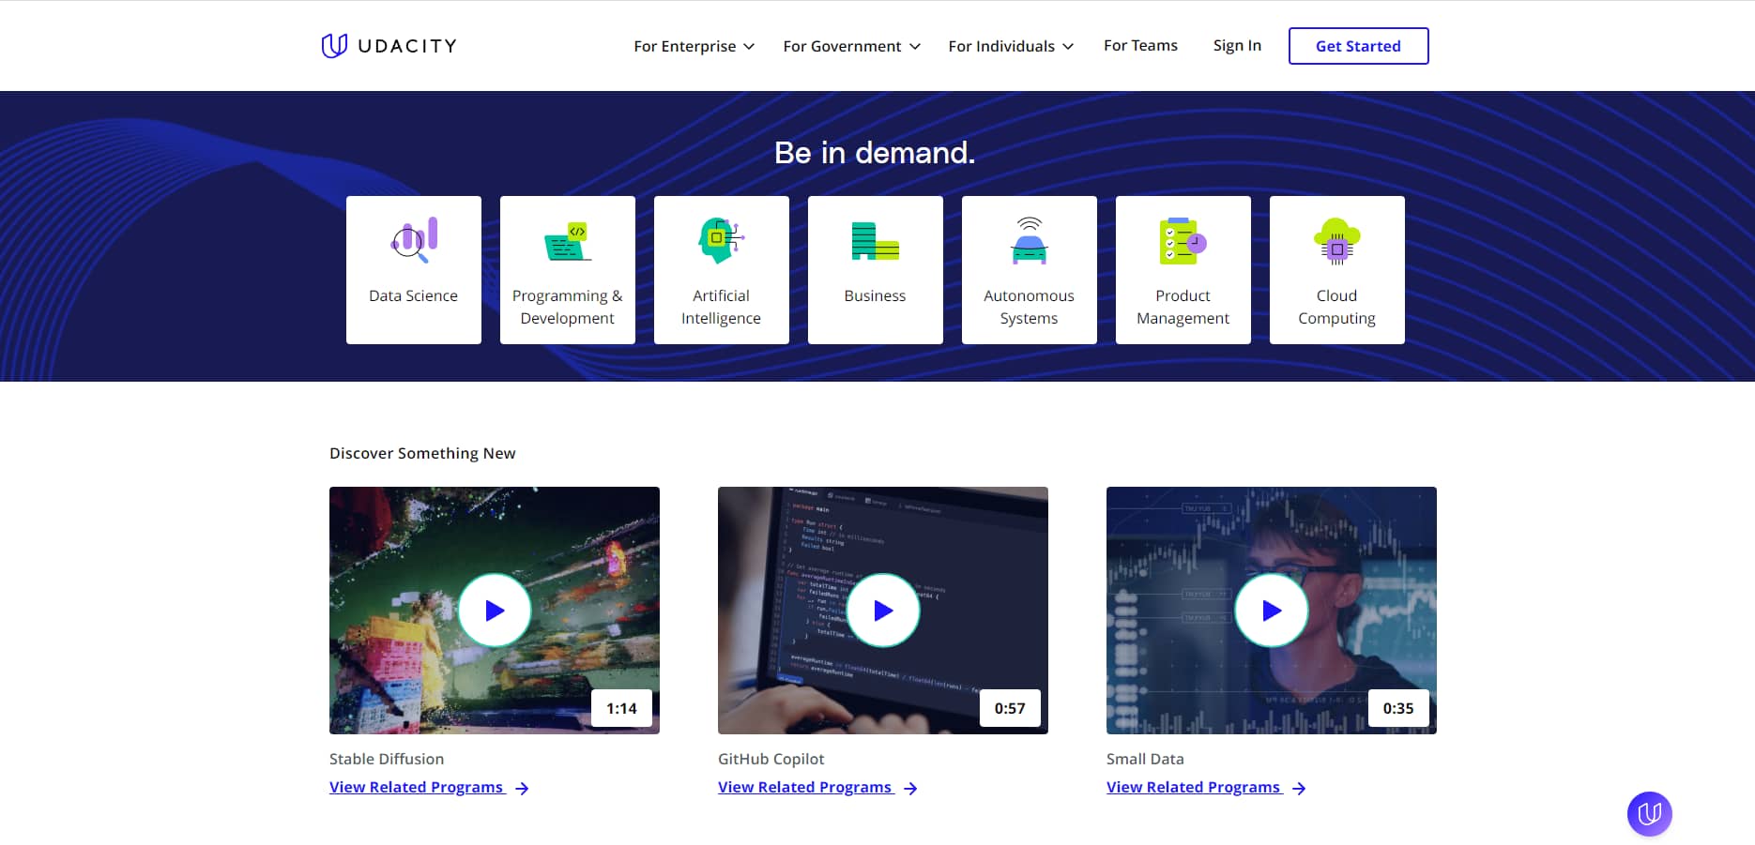Open the Product Management clipboard icon
This screenshot has width=1755, height=845.
pos(1183,241)
